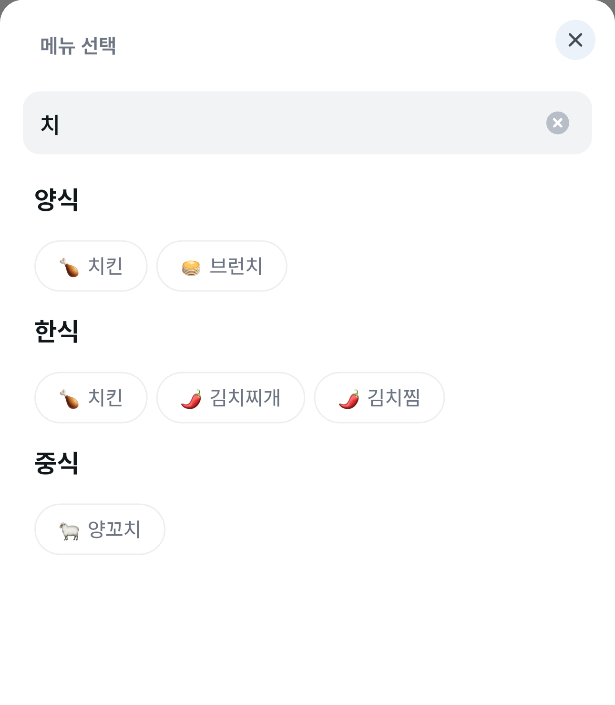Place cursor after the typed 치 character
Image resolution: width=615 pixels, height=705 pixels.
pyautogui.click(x=60, y=124)
